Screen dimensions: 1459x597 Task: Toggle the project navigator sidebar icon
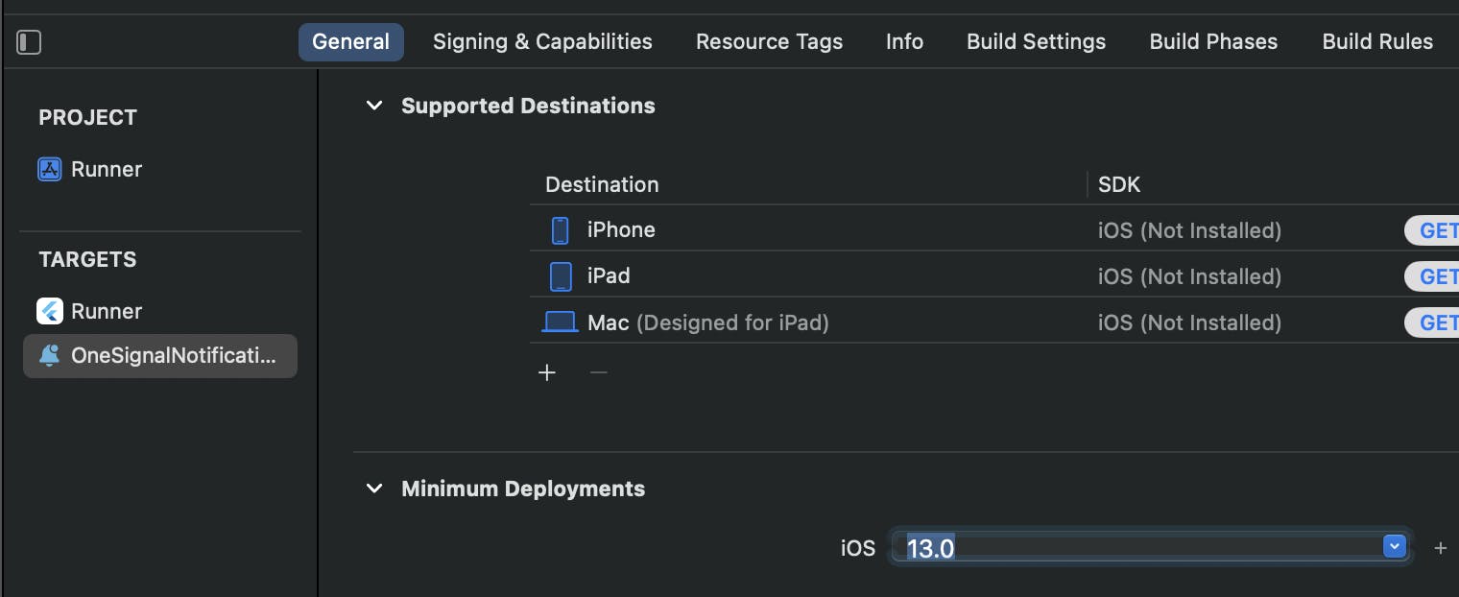coord(29,42)
